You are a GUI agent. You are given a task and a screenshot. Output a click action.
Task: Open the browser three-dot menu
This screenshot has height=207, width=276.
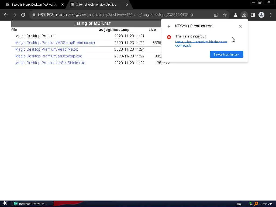pos(270,15)
